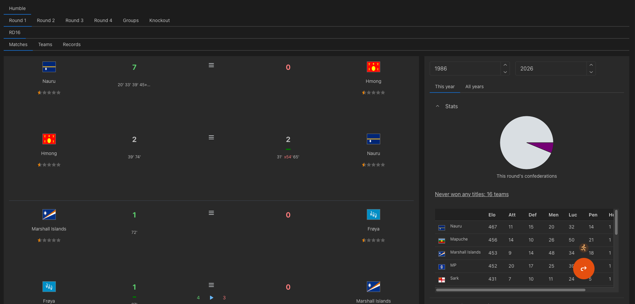Open menu icon of Frøya vs Marshall Islands match
Viewport: 635px width, 304px height.
pyautogui.click(x=211, y=285)
